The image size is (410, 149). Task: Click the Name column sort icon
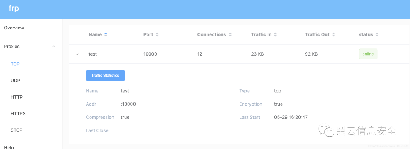[x=106, y=34]
